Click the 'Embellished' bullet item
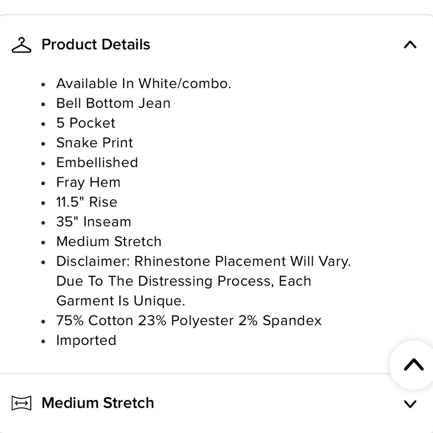The height and width of the screenshot is (433, 433). pyautogui.click(x=97, y=162)
